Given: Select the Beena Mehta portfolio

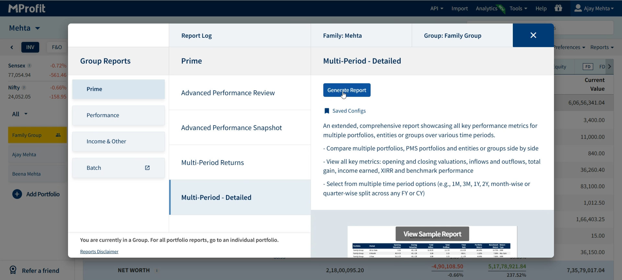Looking at the screenshot, I should 37,174.
